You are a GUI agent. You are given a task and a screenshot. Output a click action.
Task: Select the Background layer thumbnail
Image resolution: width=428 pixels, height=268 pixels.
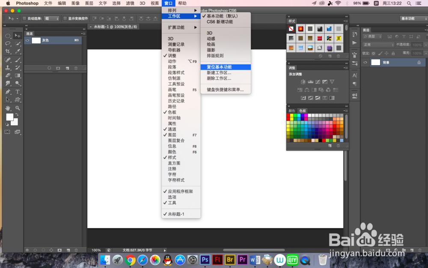click(x=376, y=62)
